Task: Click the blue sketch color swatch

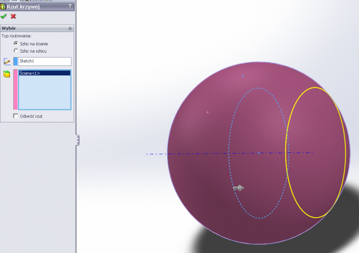Action: pos(15,61)
